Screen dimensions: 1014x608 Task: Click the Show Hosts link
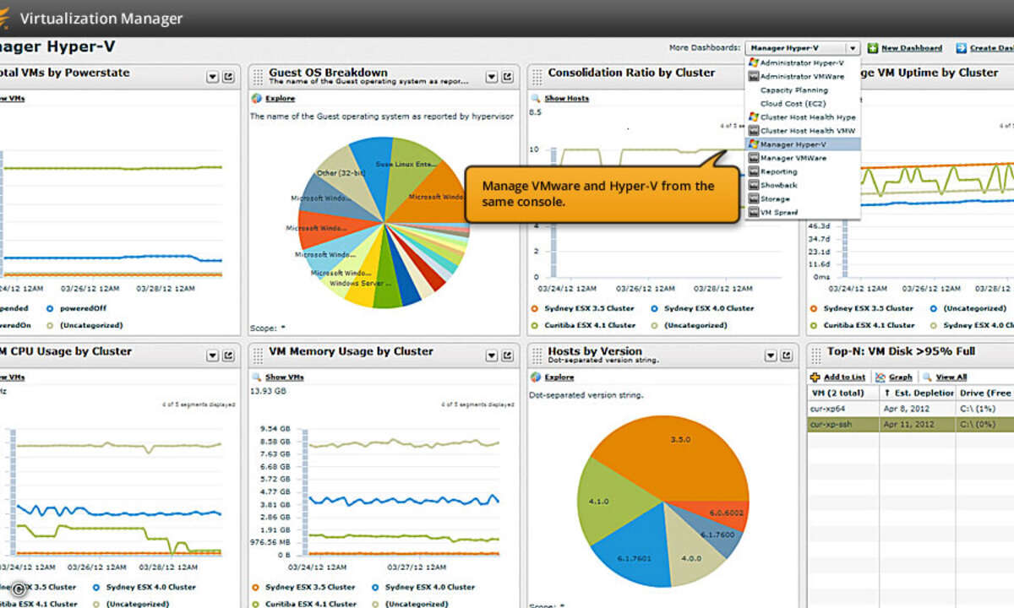(566, 98)
